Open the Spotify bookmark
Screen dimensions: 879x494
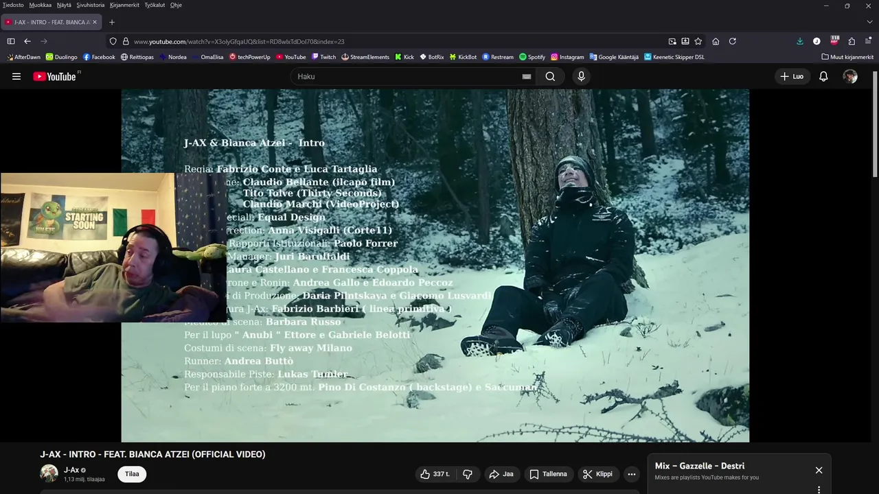532,57
